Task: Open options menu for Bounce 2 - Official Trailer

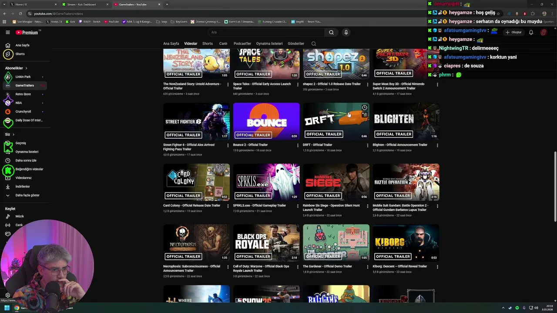Action: pos(298,145)
